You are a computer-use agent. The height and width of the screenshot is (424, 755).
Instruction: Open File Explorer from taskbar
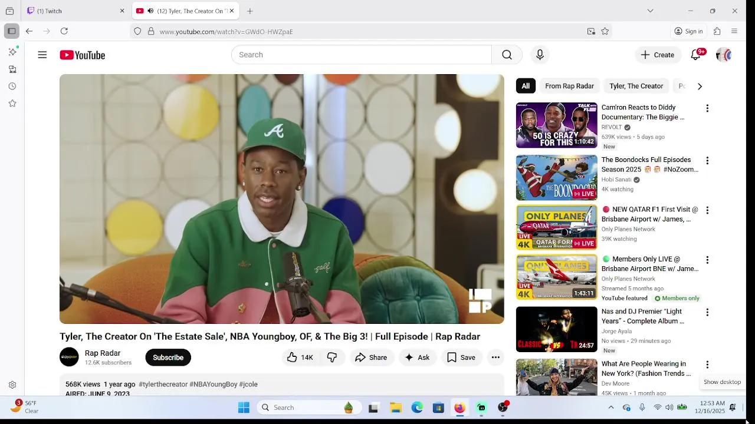tap(396, 408)
